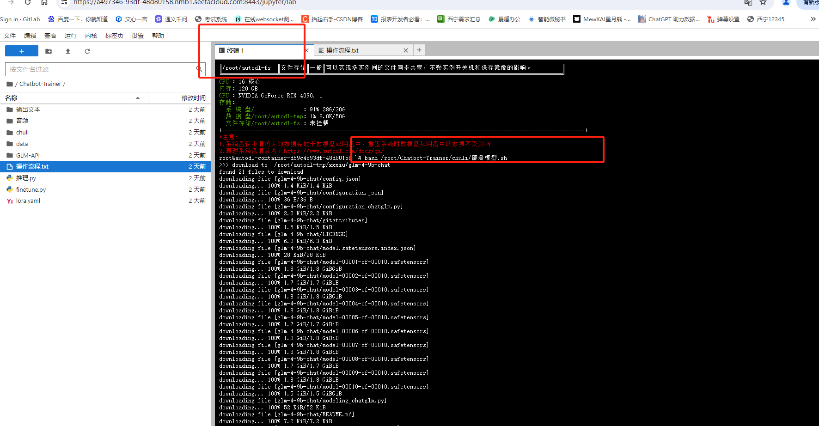Open the 拾起右手-CSDN博客 bookmark
This screenshot has width=819, height=426.
(332, 19)
